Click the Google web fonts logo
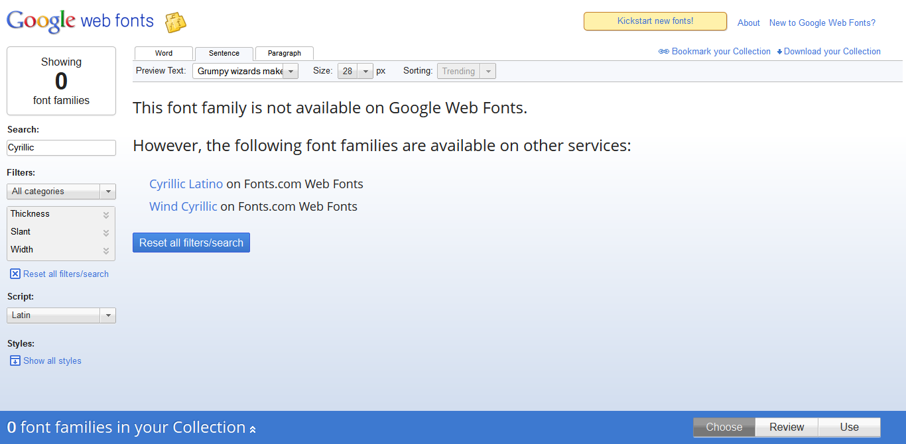The width and height of the screenshot is (906, 444). tap(80, 22)
